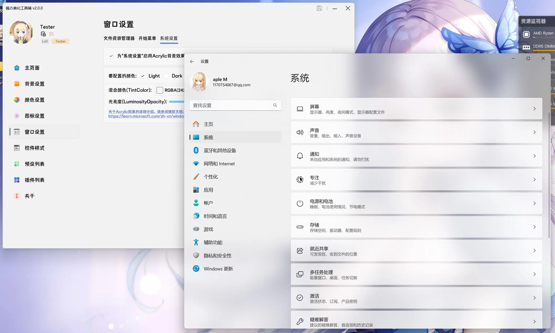
Task: Open 插件列表 plugin icon in sidebar
Action: [x=17, y=180]
